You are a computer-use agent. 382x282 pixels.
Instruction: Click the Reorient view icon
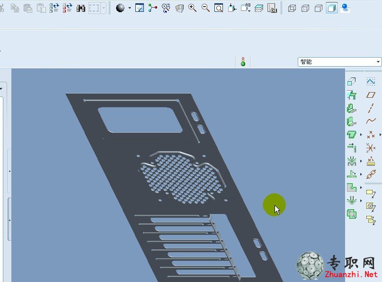coord(232,8)
